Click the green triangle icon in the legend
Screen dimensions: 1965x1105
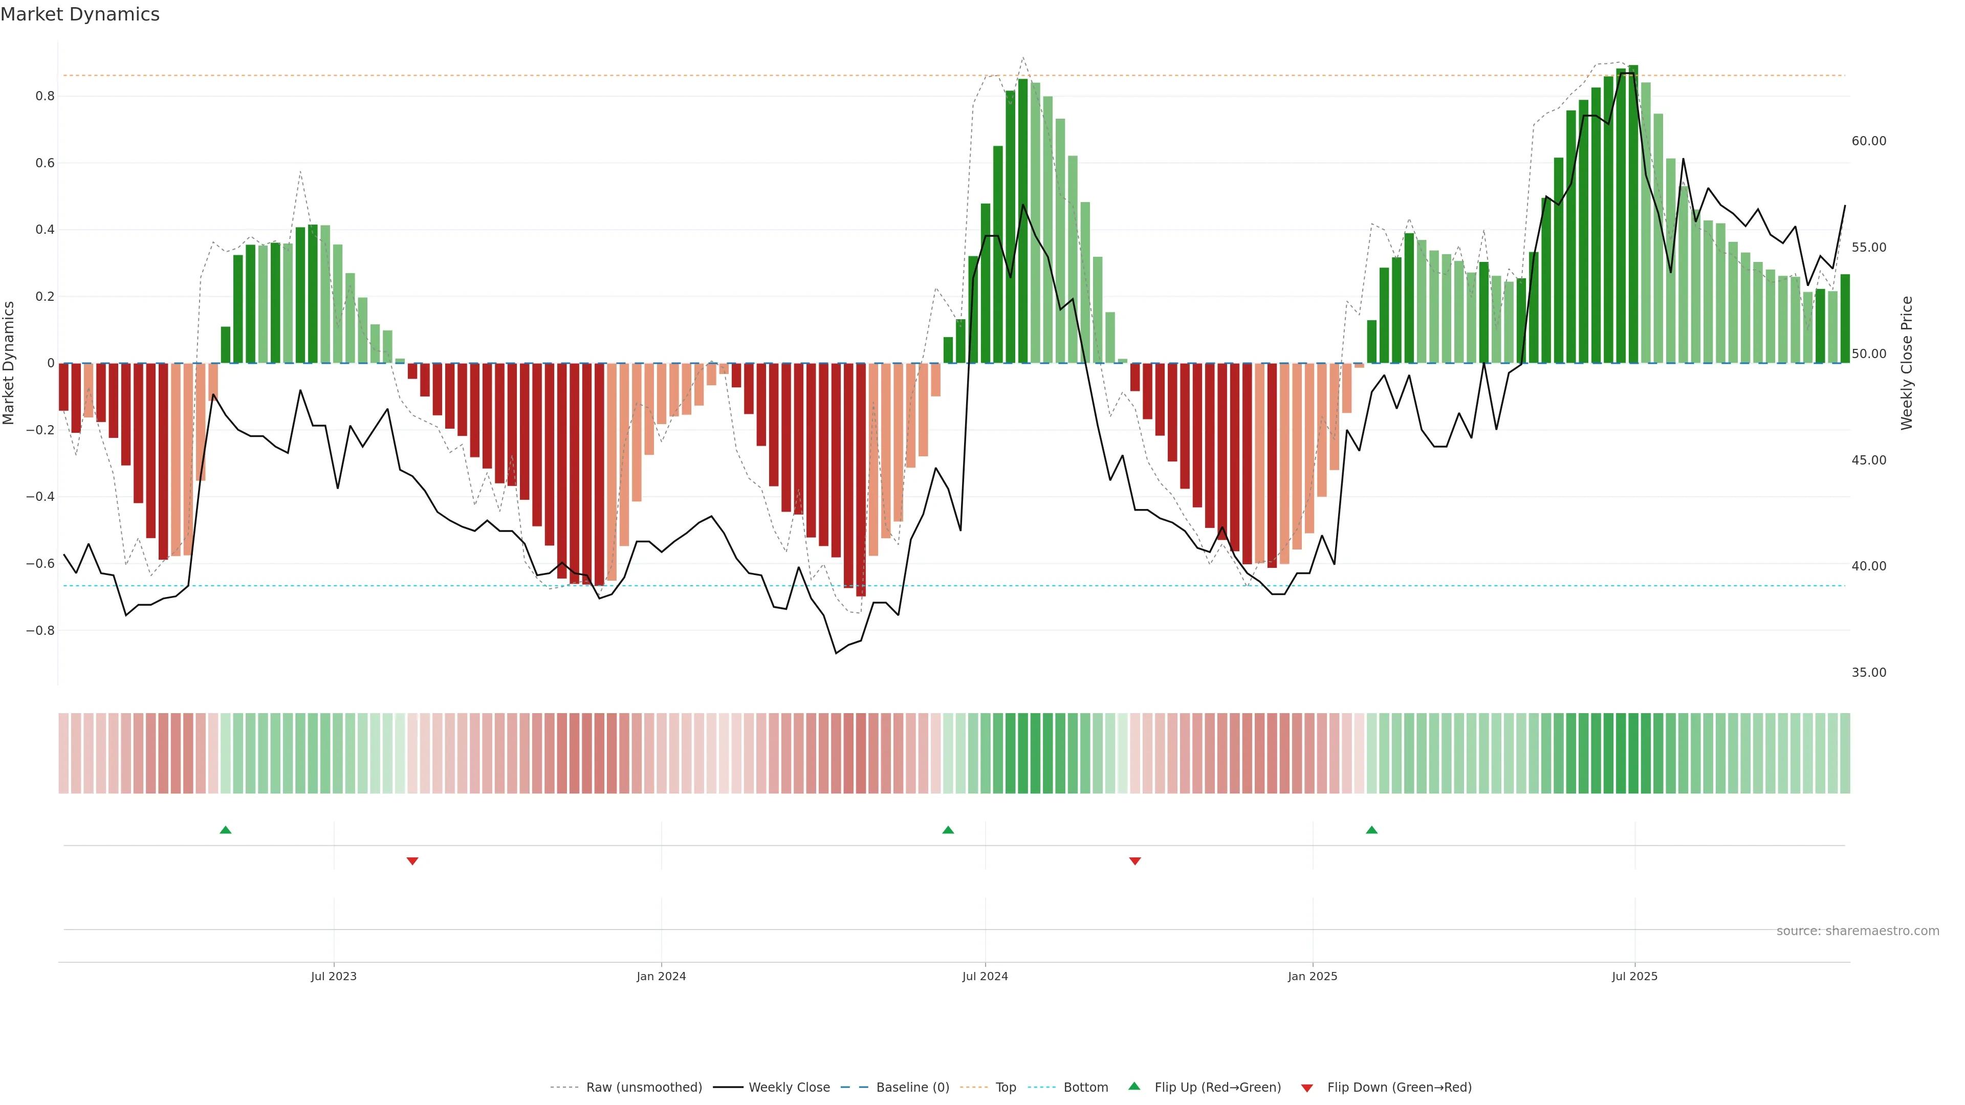click(x=1134, y=1087)
